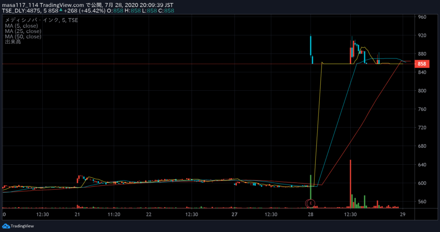This screenshot has height=232, width=440.
Task: Click the date label 28 on time axis
Action: coord(311,215)
